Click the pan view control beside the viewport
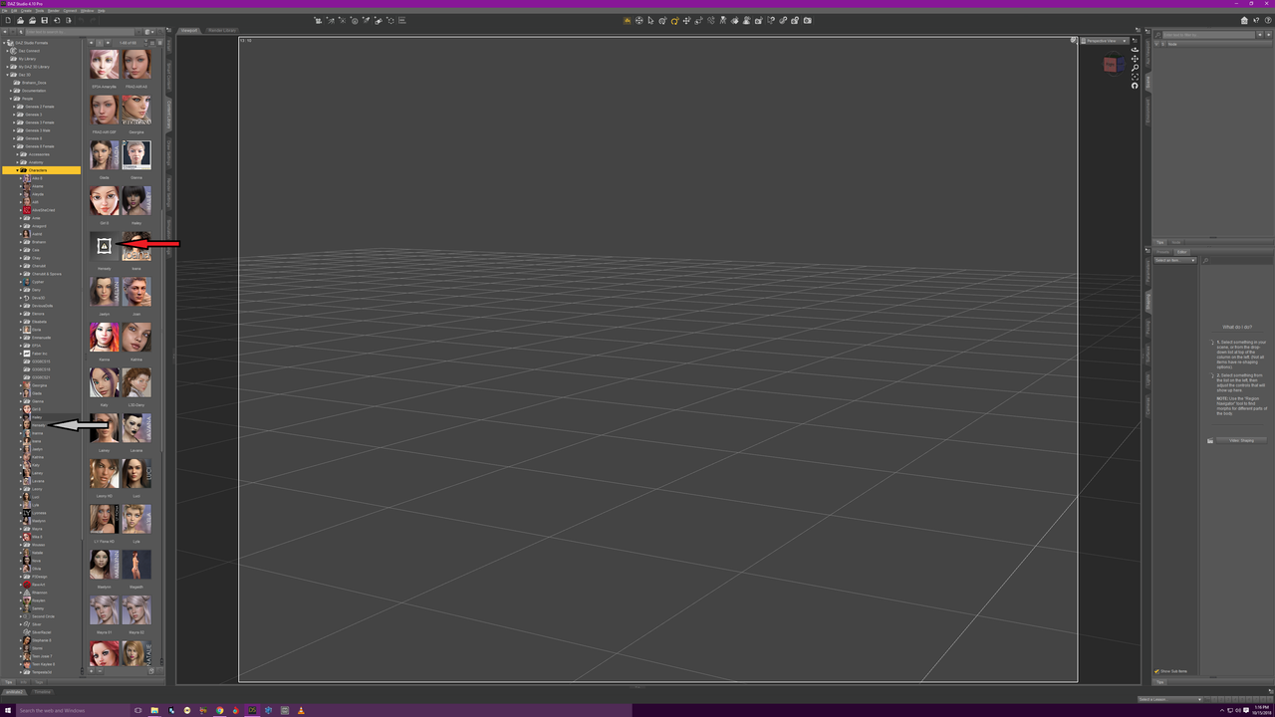Viewport: 1275px width, 717px height. point(1135,59)
